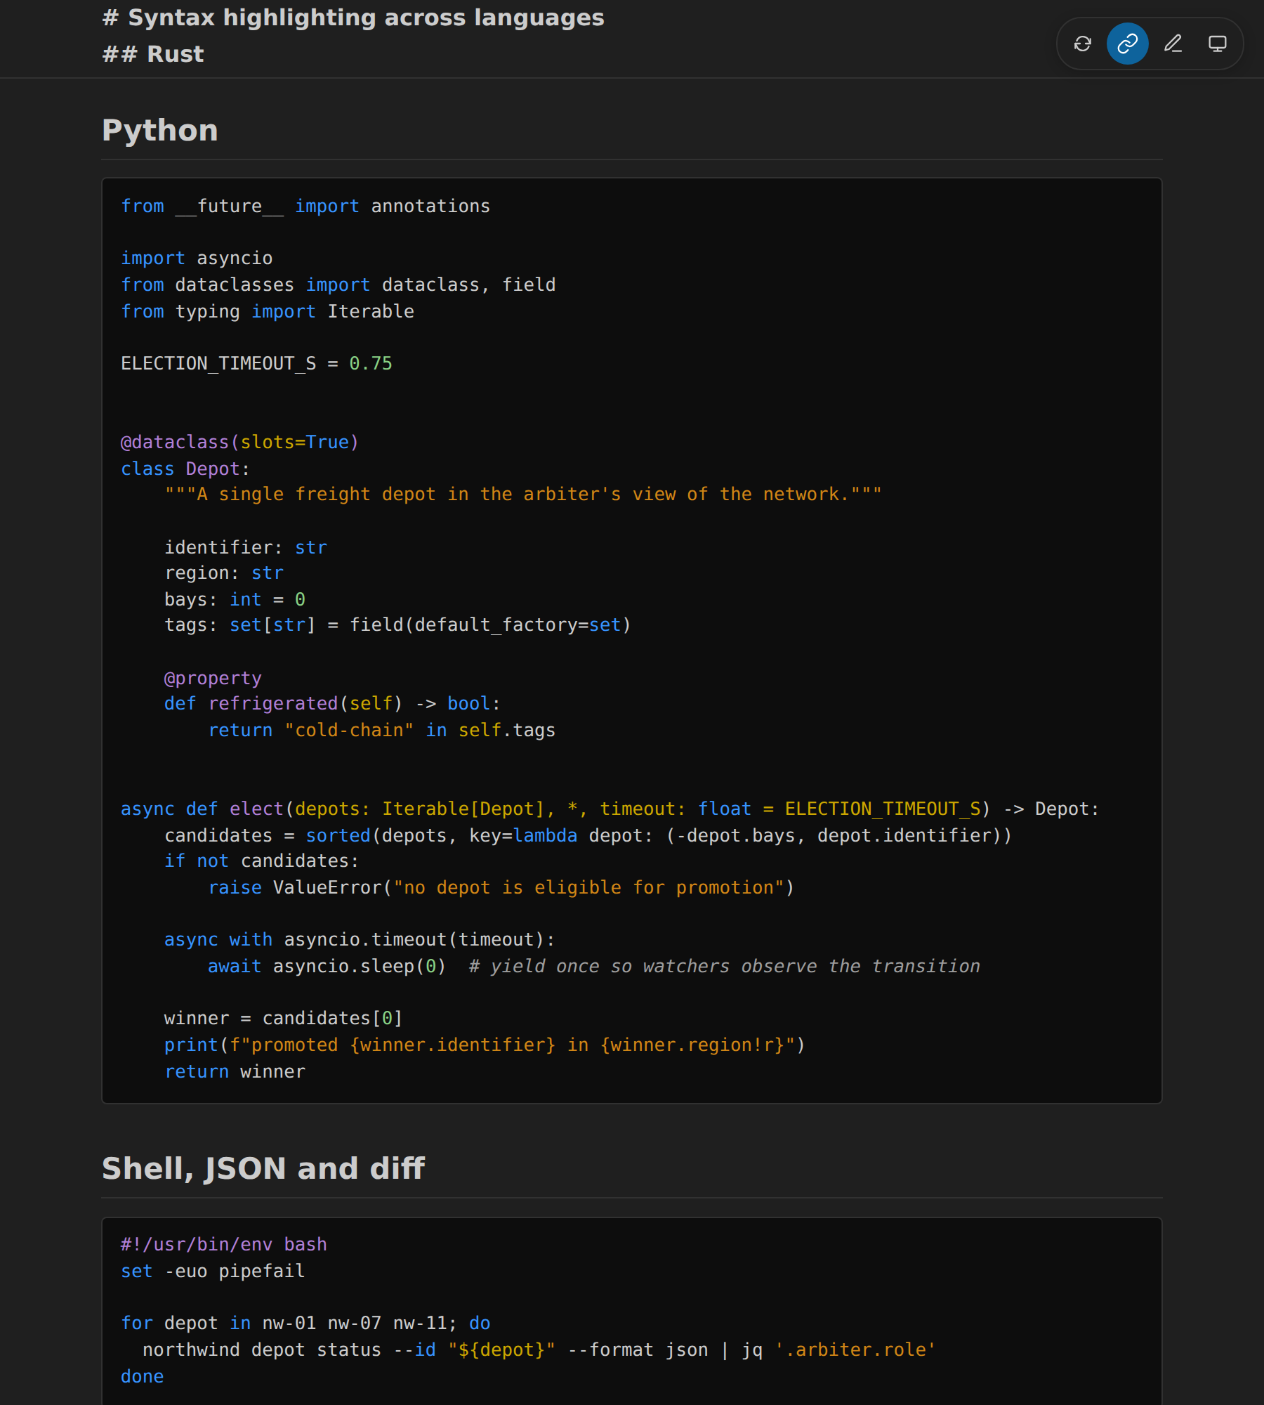Click the "winner = candidates[0]" line
The image size is (1264, 1405).
point(284,1019)
